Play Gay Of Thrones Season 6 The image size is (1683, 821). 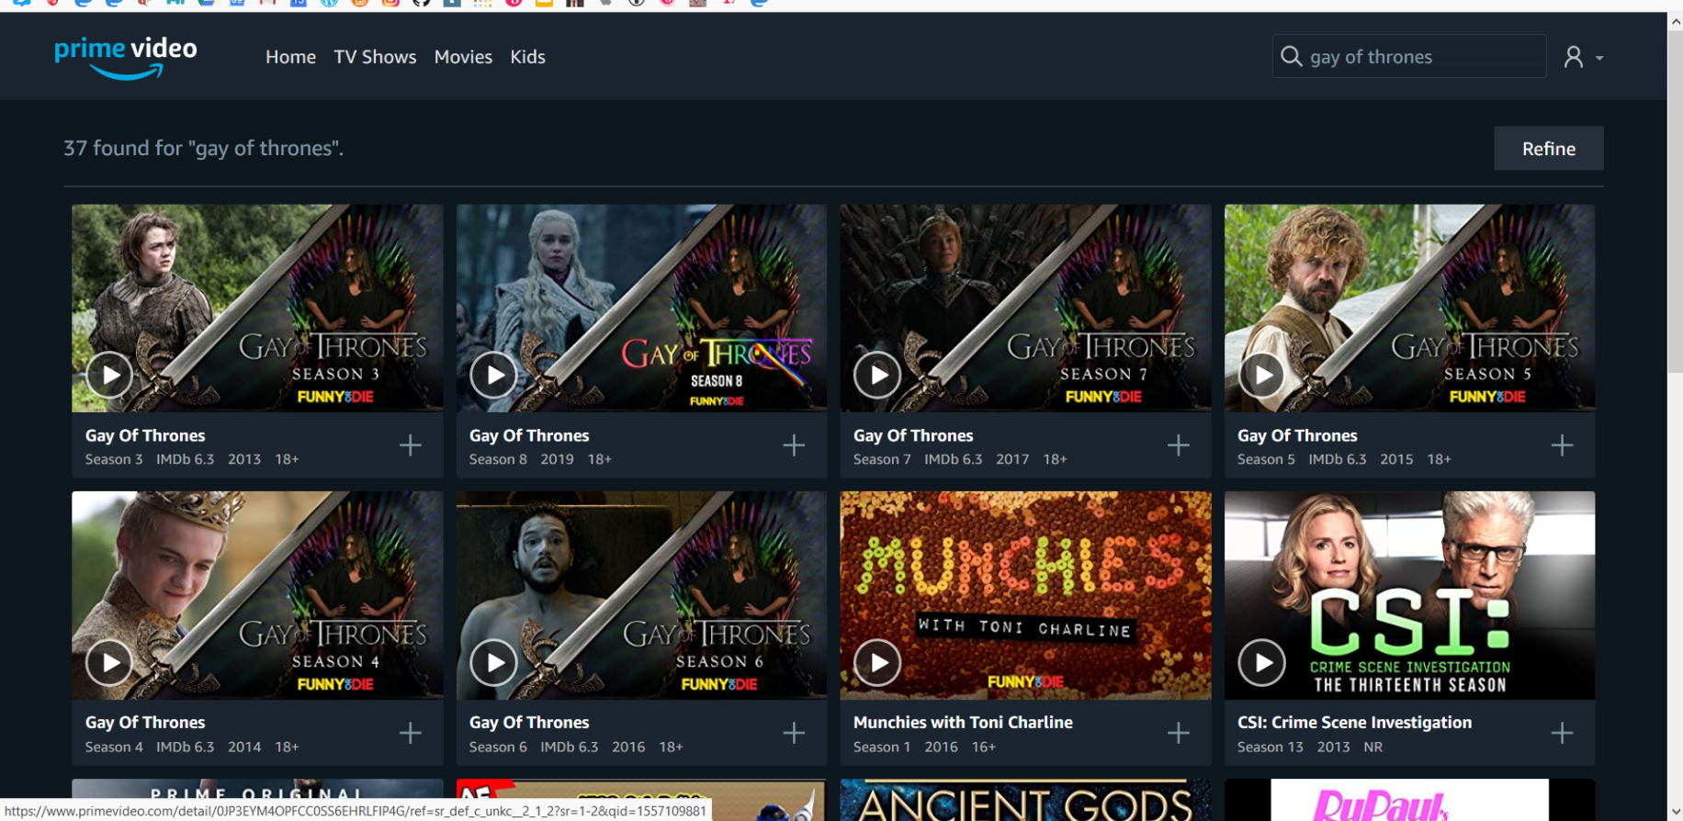click(493, 662)
